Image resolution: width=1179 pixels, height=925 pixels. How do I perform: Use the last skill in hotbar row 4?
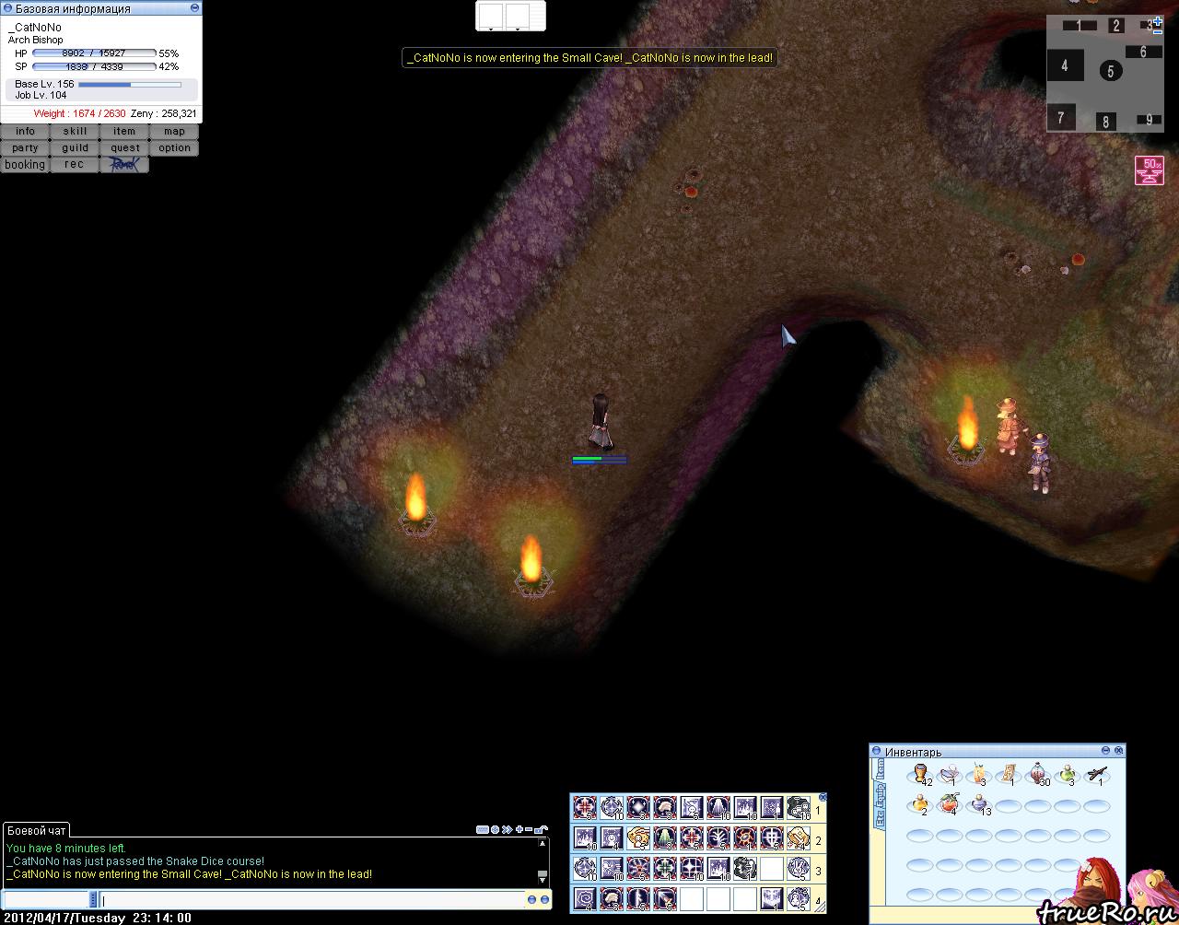tap(799, 899)
